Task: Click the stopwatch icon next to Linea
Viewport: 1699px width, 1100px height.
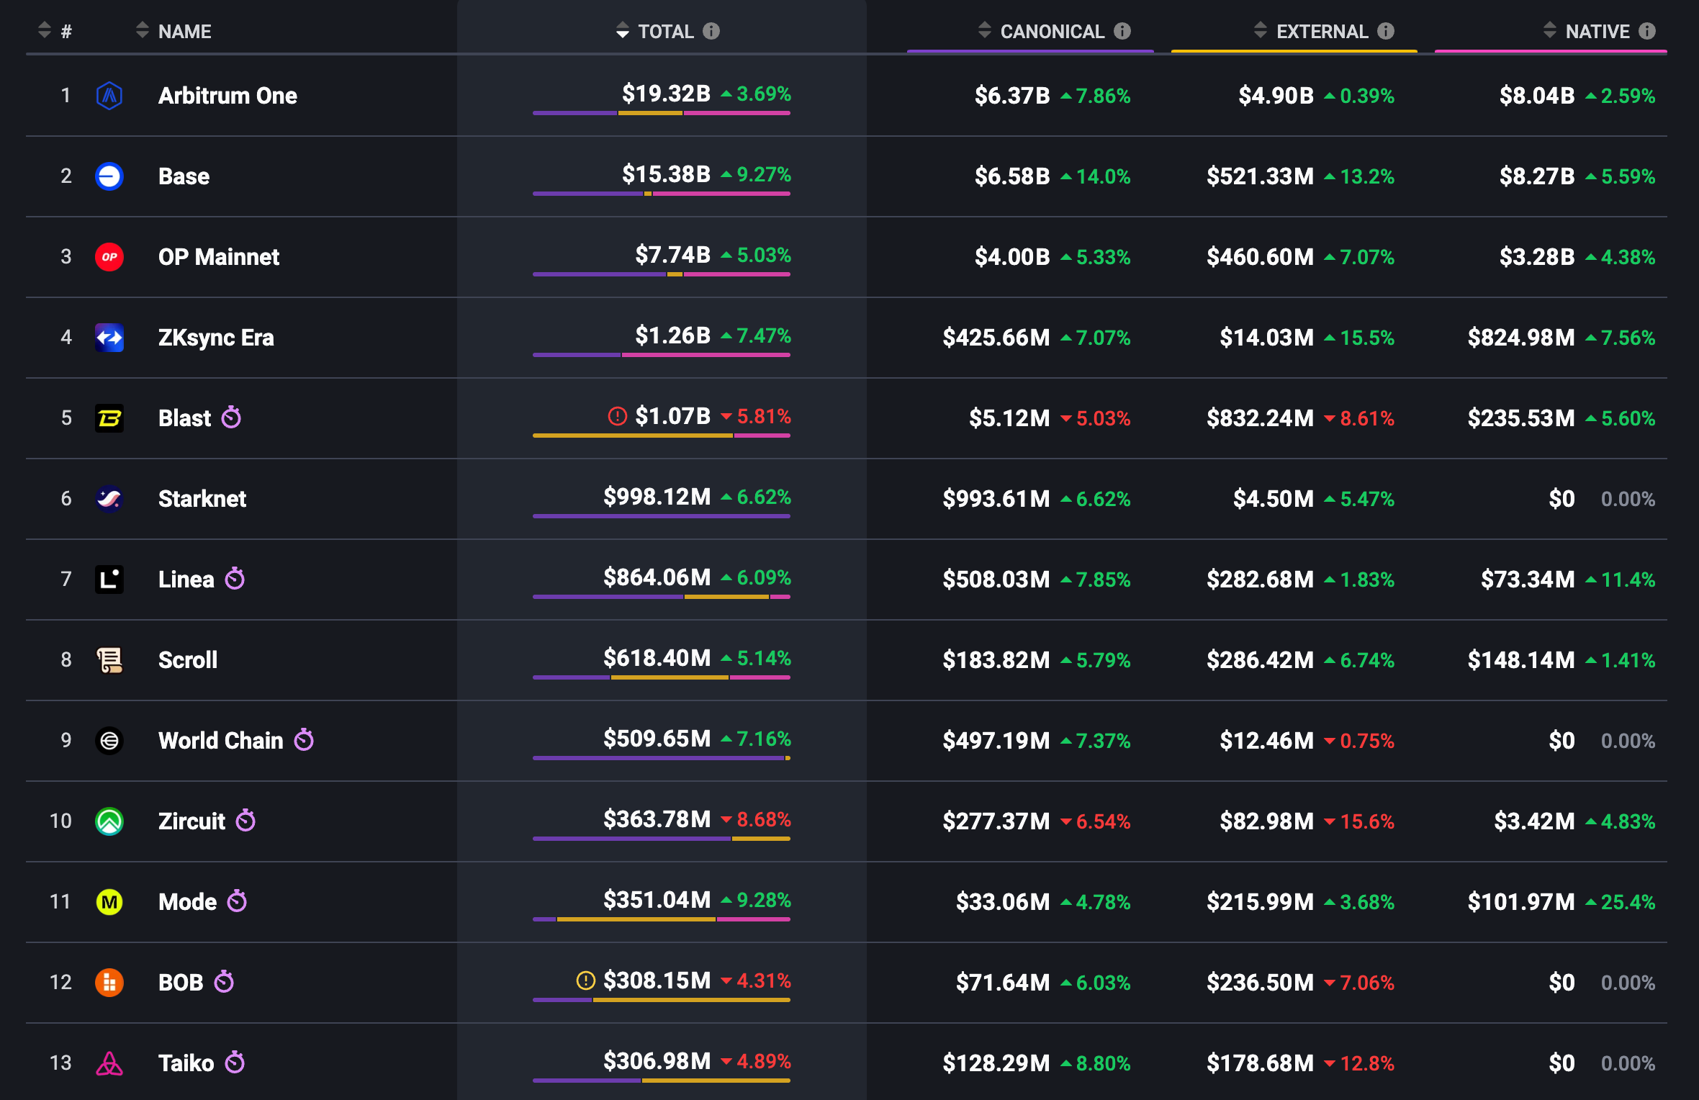Action: (x=235, y=579)
